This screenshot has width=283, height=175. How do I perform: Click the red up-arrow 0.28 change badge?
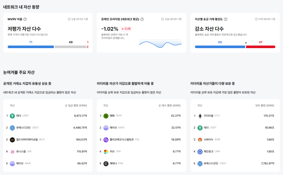tap(126, 29)
